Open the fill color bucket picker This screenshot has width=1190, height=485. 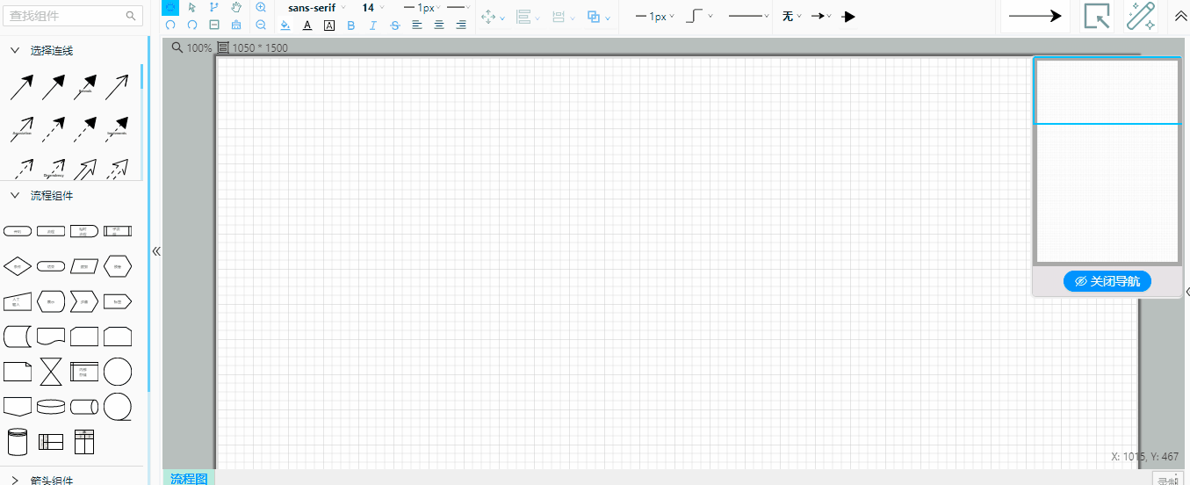point(285,25)
